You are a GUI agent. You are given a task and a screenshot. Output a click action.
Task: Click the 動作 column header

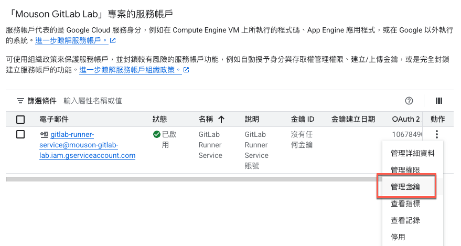[x=438, y=119]
